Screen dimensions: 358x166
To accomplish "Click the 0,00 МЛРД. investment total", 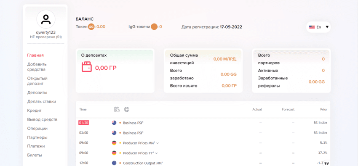I will 225,59.
